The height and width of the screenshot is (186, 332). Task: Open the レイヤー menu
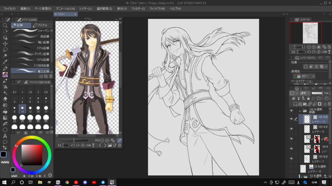[x=86, y=8]
